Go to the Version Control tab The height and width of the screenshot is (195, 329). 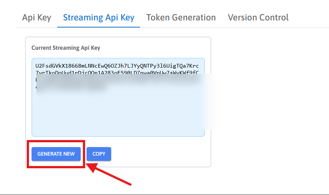(x=258, y=17)
